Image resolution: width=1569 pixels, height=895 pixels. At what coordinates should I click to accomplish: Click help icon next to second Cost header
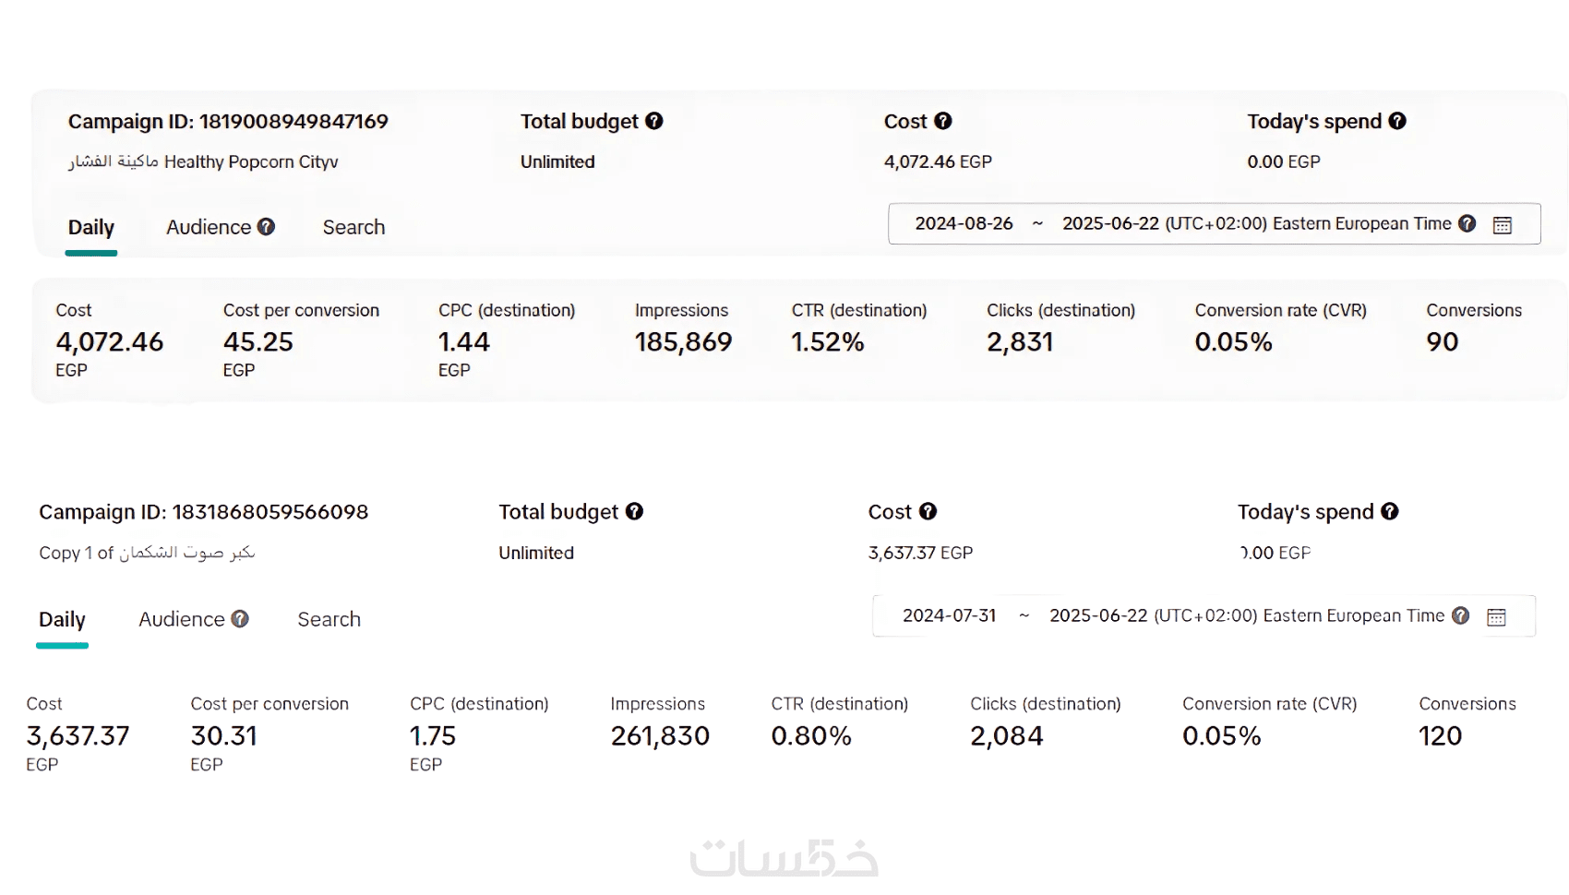point(928,512)
